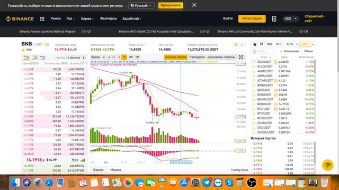Select the Маржа trading tab
The image size is (339, 190).
[115, 170]
